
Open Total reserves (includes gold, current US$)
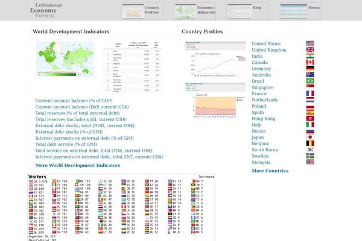(81, 119)
